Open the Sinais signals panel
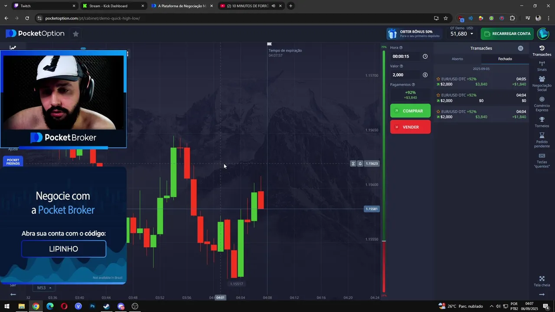555x312 pixels. click(x=542, y=66)
